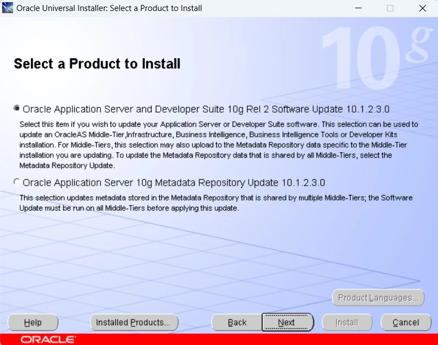Open the Help button
This screenshot has width=438, height=345.
tap(33, 322)
